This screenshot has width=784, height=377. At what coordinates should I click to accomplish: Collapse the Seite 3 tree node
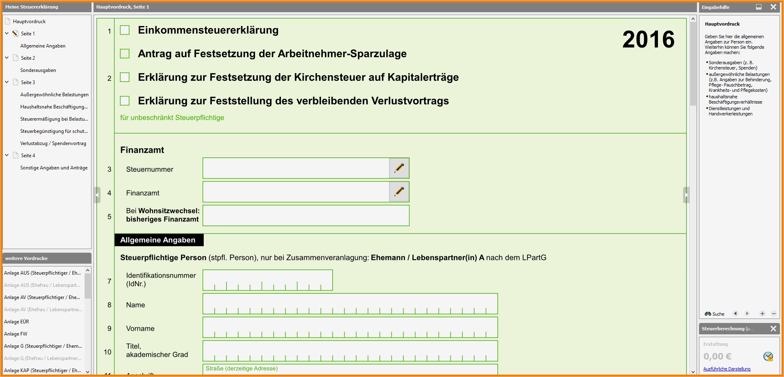6,82
